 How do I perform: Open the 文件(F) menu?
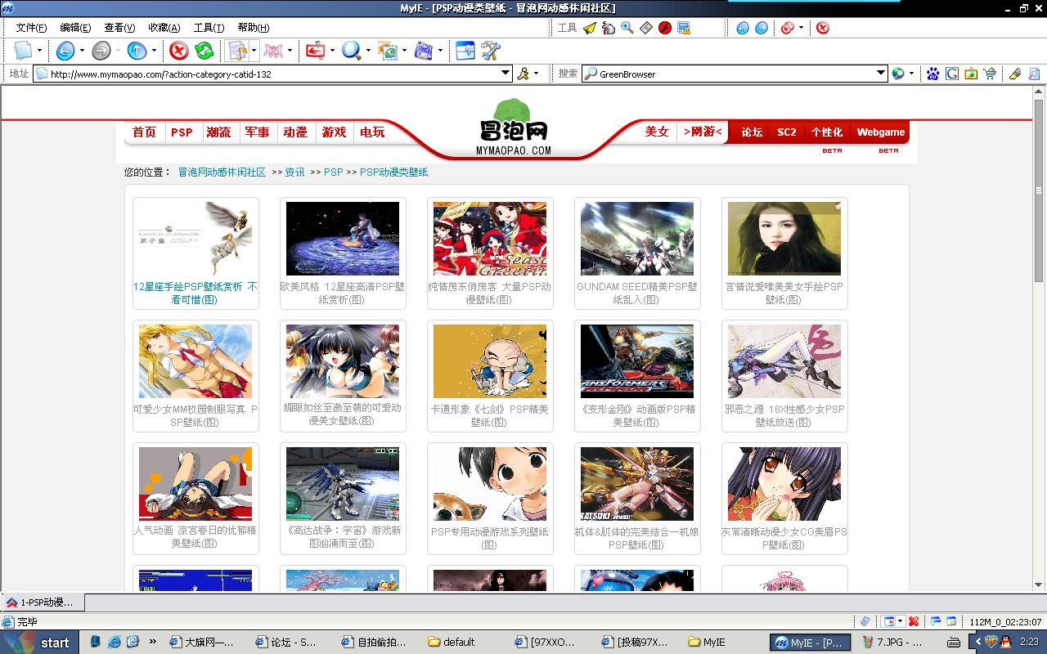click(x=31, y=28)
